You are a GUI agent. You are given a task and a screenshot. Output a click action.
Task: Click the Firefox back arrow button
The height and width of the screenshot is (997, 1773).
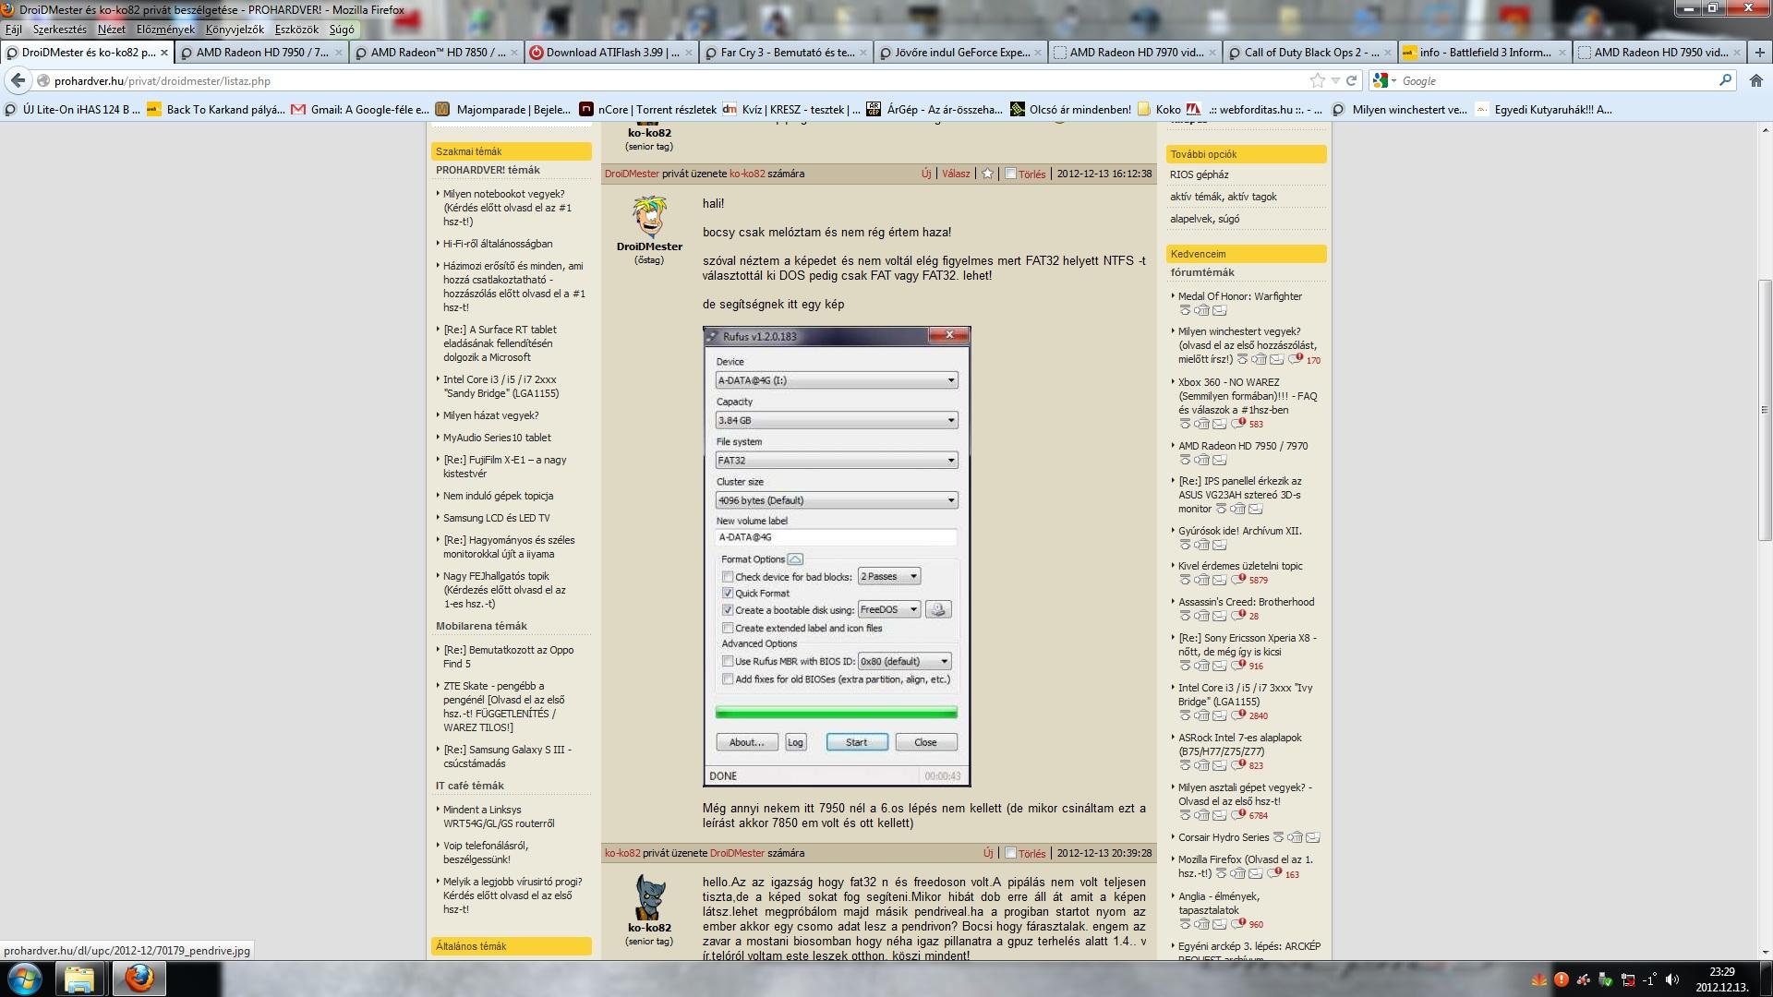[x=18, y=81]
